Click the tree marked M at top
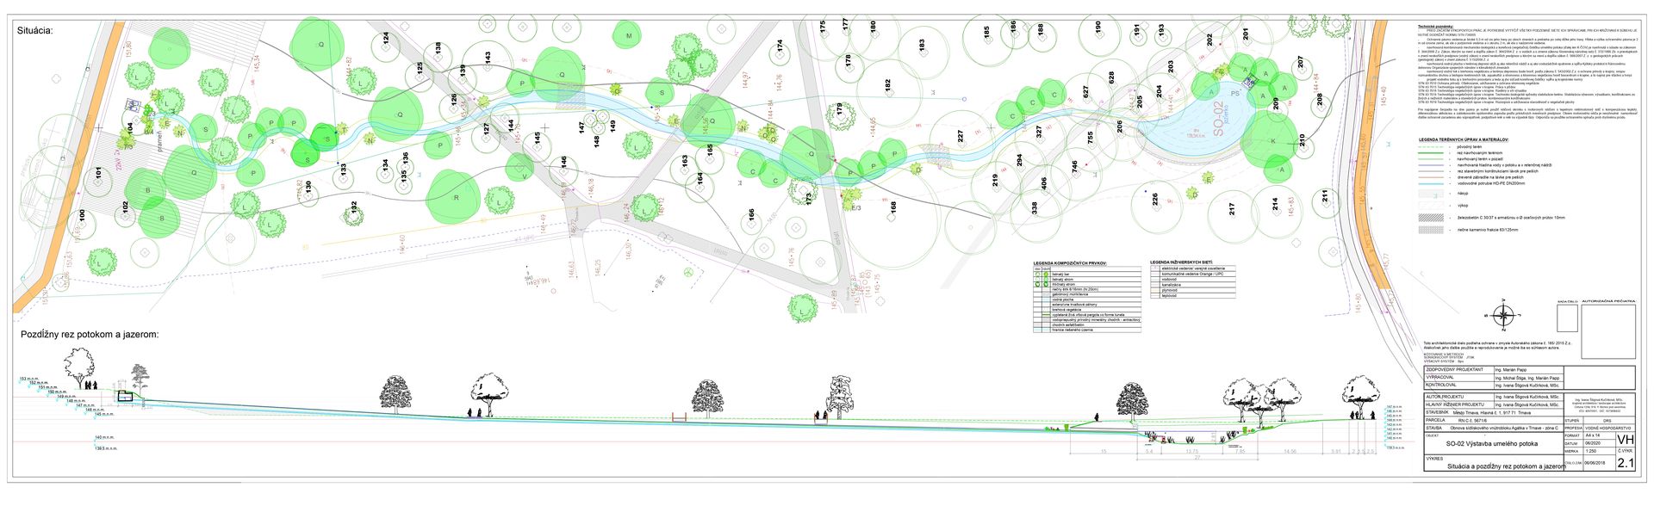This screenshot has width=1654, height=506. (629, 36)
